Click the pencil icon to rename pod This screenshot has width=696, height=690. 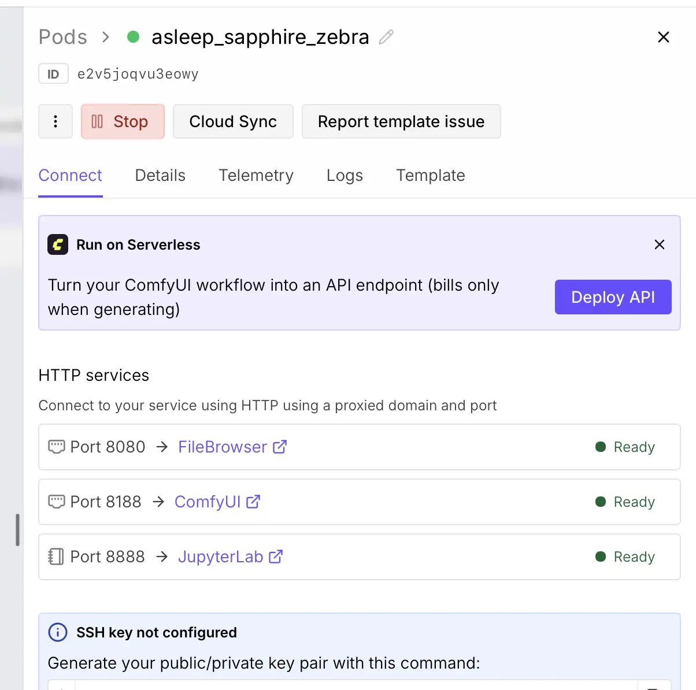(386, 38)
